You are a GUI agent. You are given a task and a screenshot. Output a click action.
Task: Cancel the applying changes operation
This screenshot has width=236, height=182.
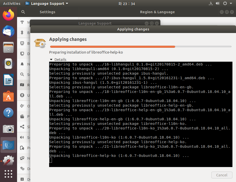pyautogui.click(x=222, y=175)
